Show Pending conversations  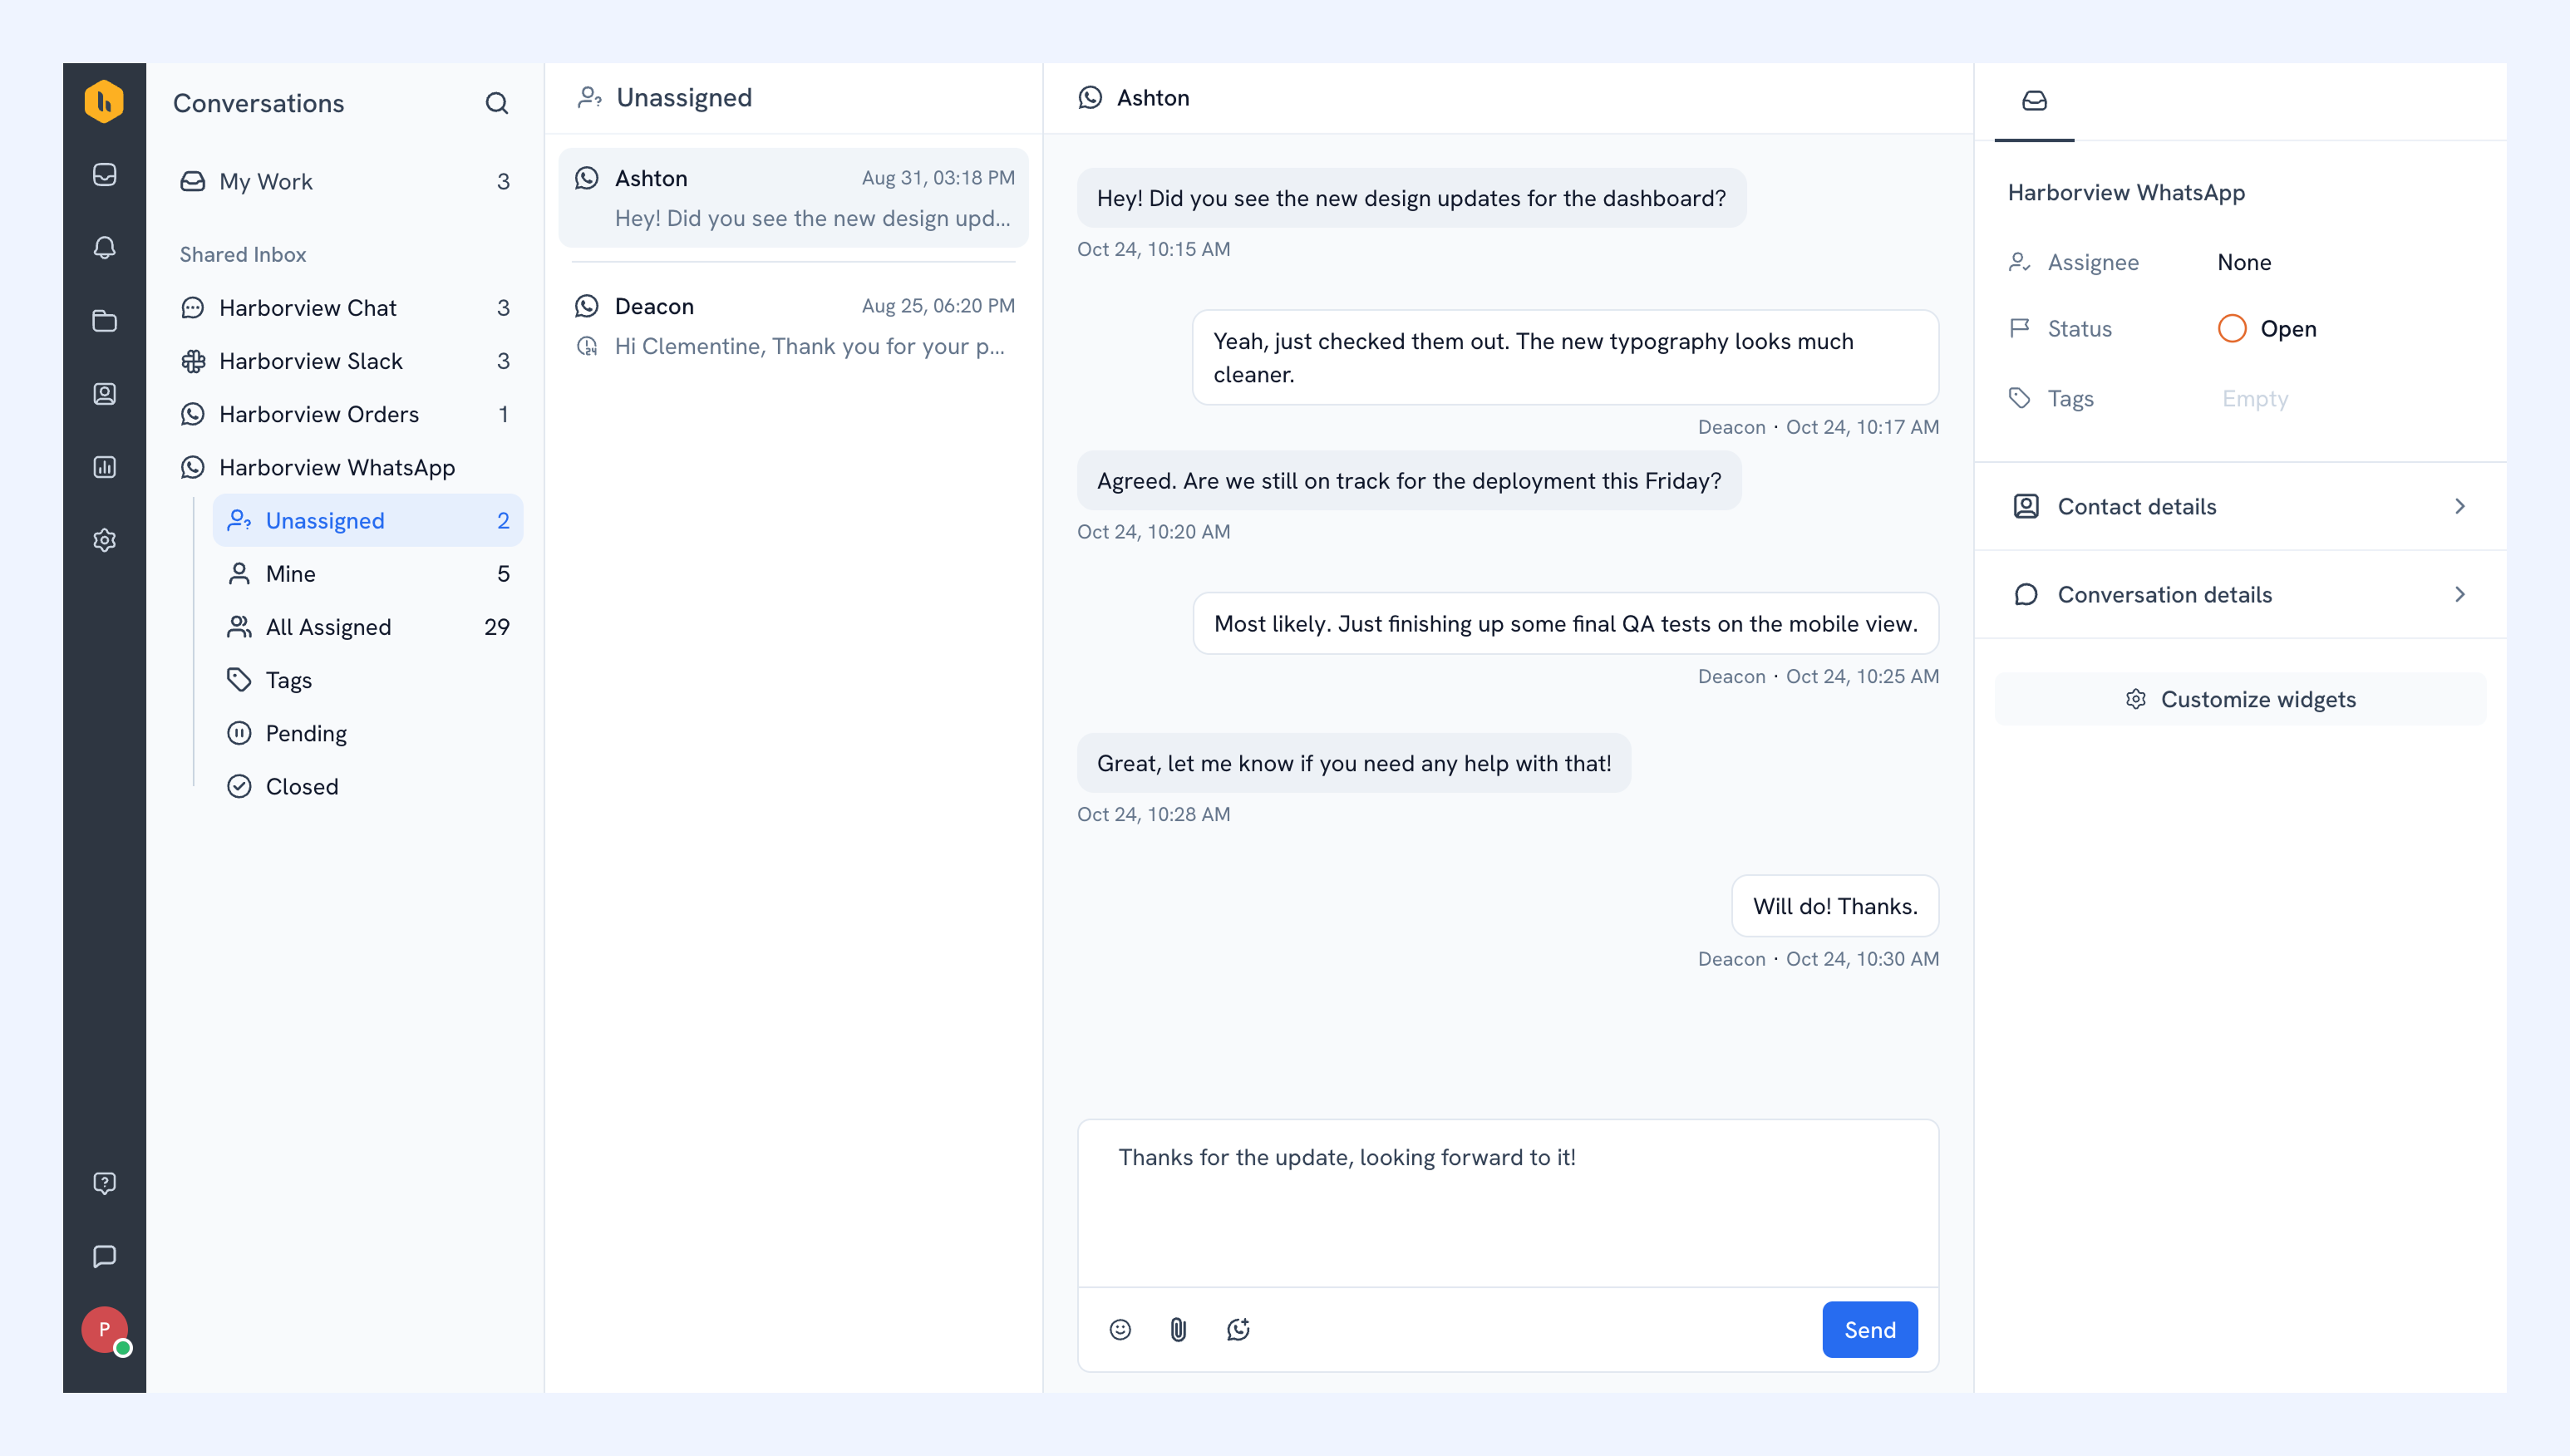point(368,733)
